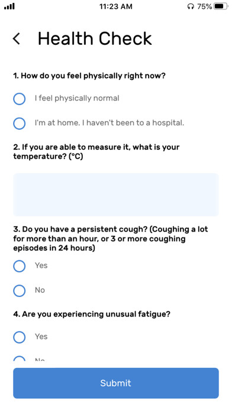Tap the Health Check page title
The width and height of the screenshot is (232, 411).
coord(95,39)
